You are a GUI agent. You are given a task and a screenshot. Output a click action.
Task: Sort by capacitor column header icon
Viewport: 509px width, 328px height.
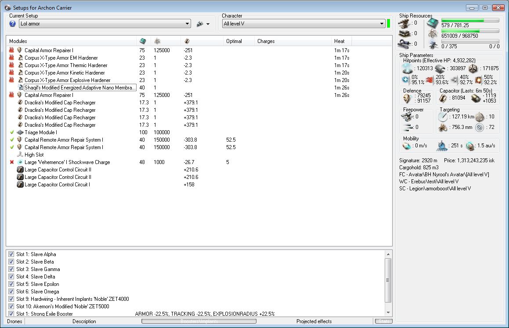[187, 41]
